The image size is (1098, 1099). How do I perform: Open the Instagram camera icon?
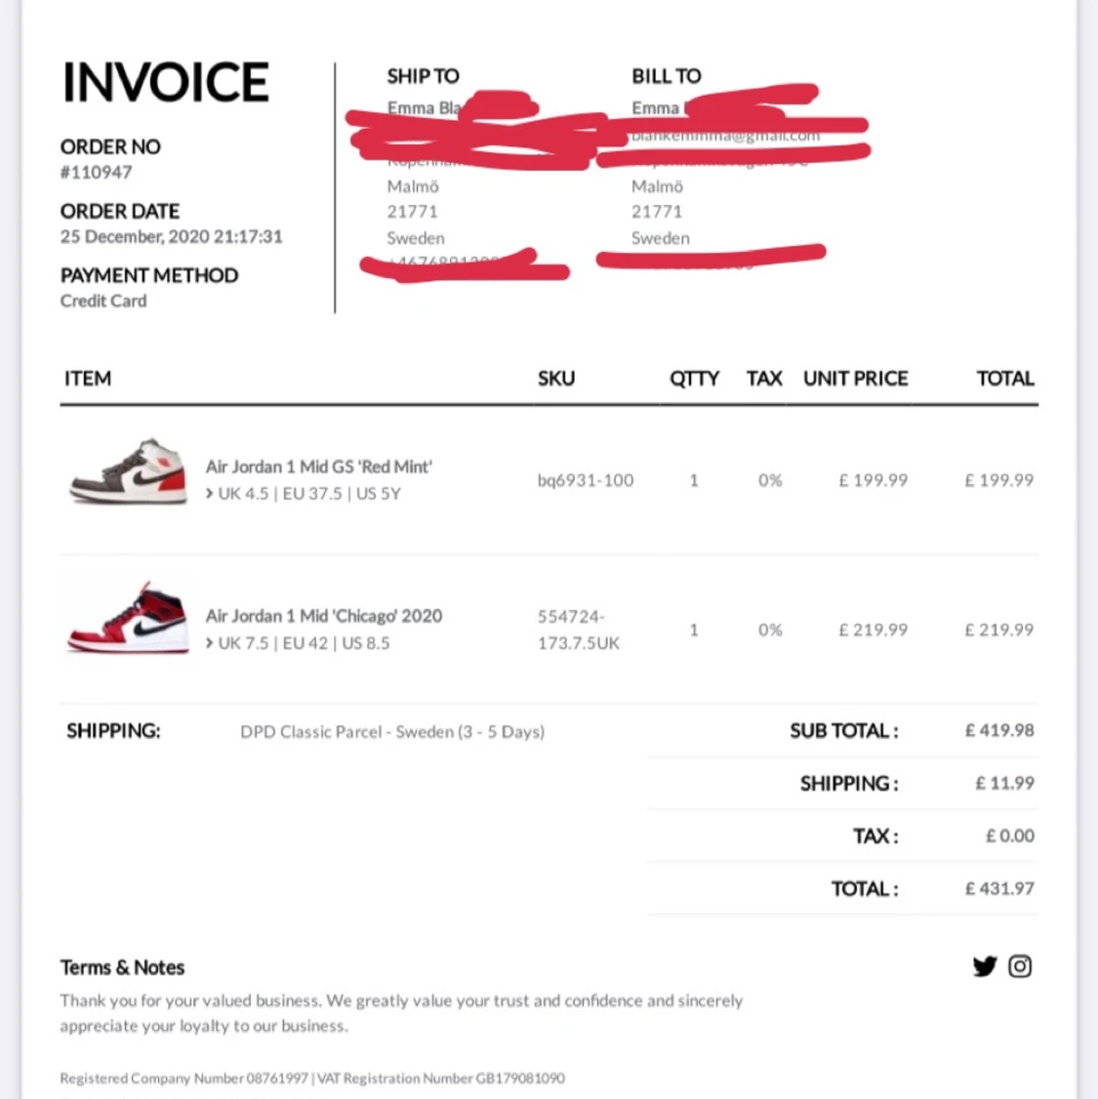[x=1020, y=966]
